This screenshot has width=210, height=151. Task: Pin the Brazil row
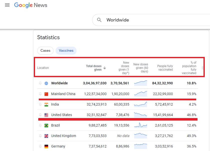click(40, 126)
